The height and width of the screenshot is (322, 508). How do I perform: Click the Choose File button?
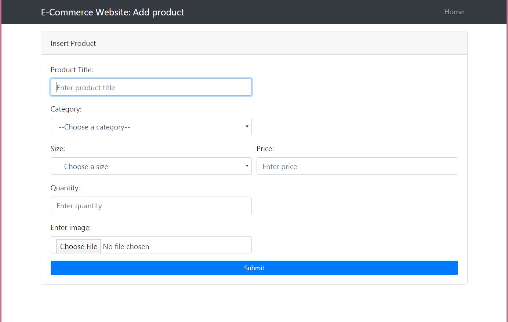(78, 246)
